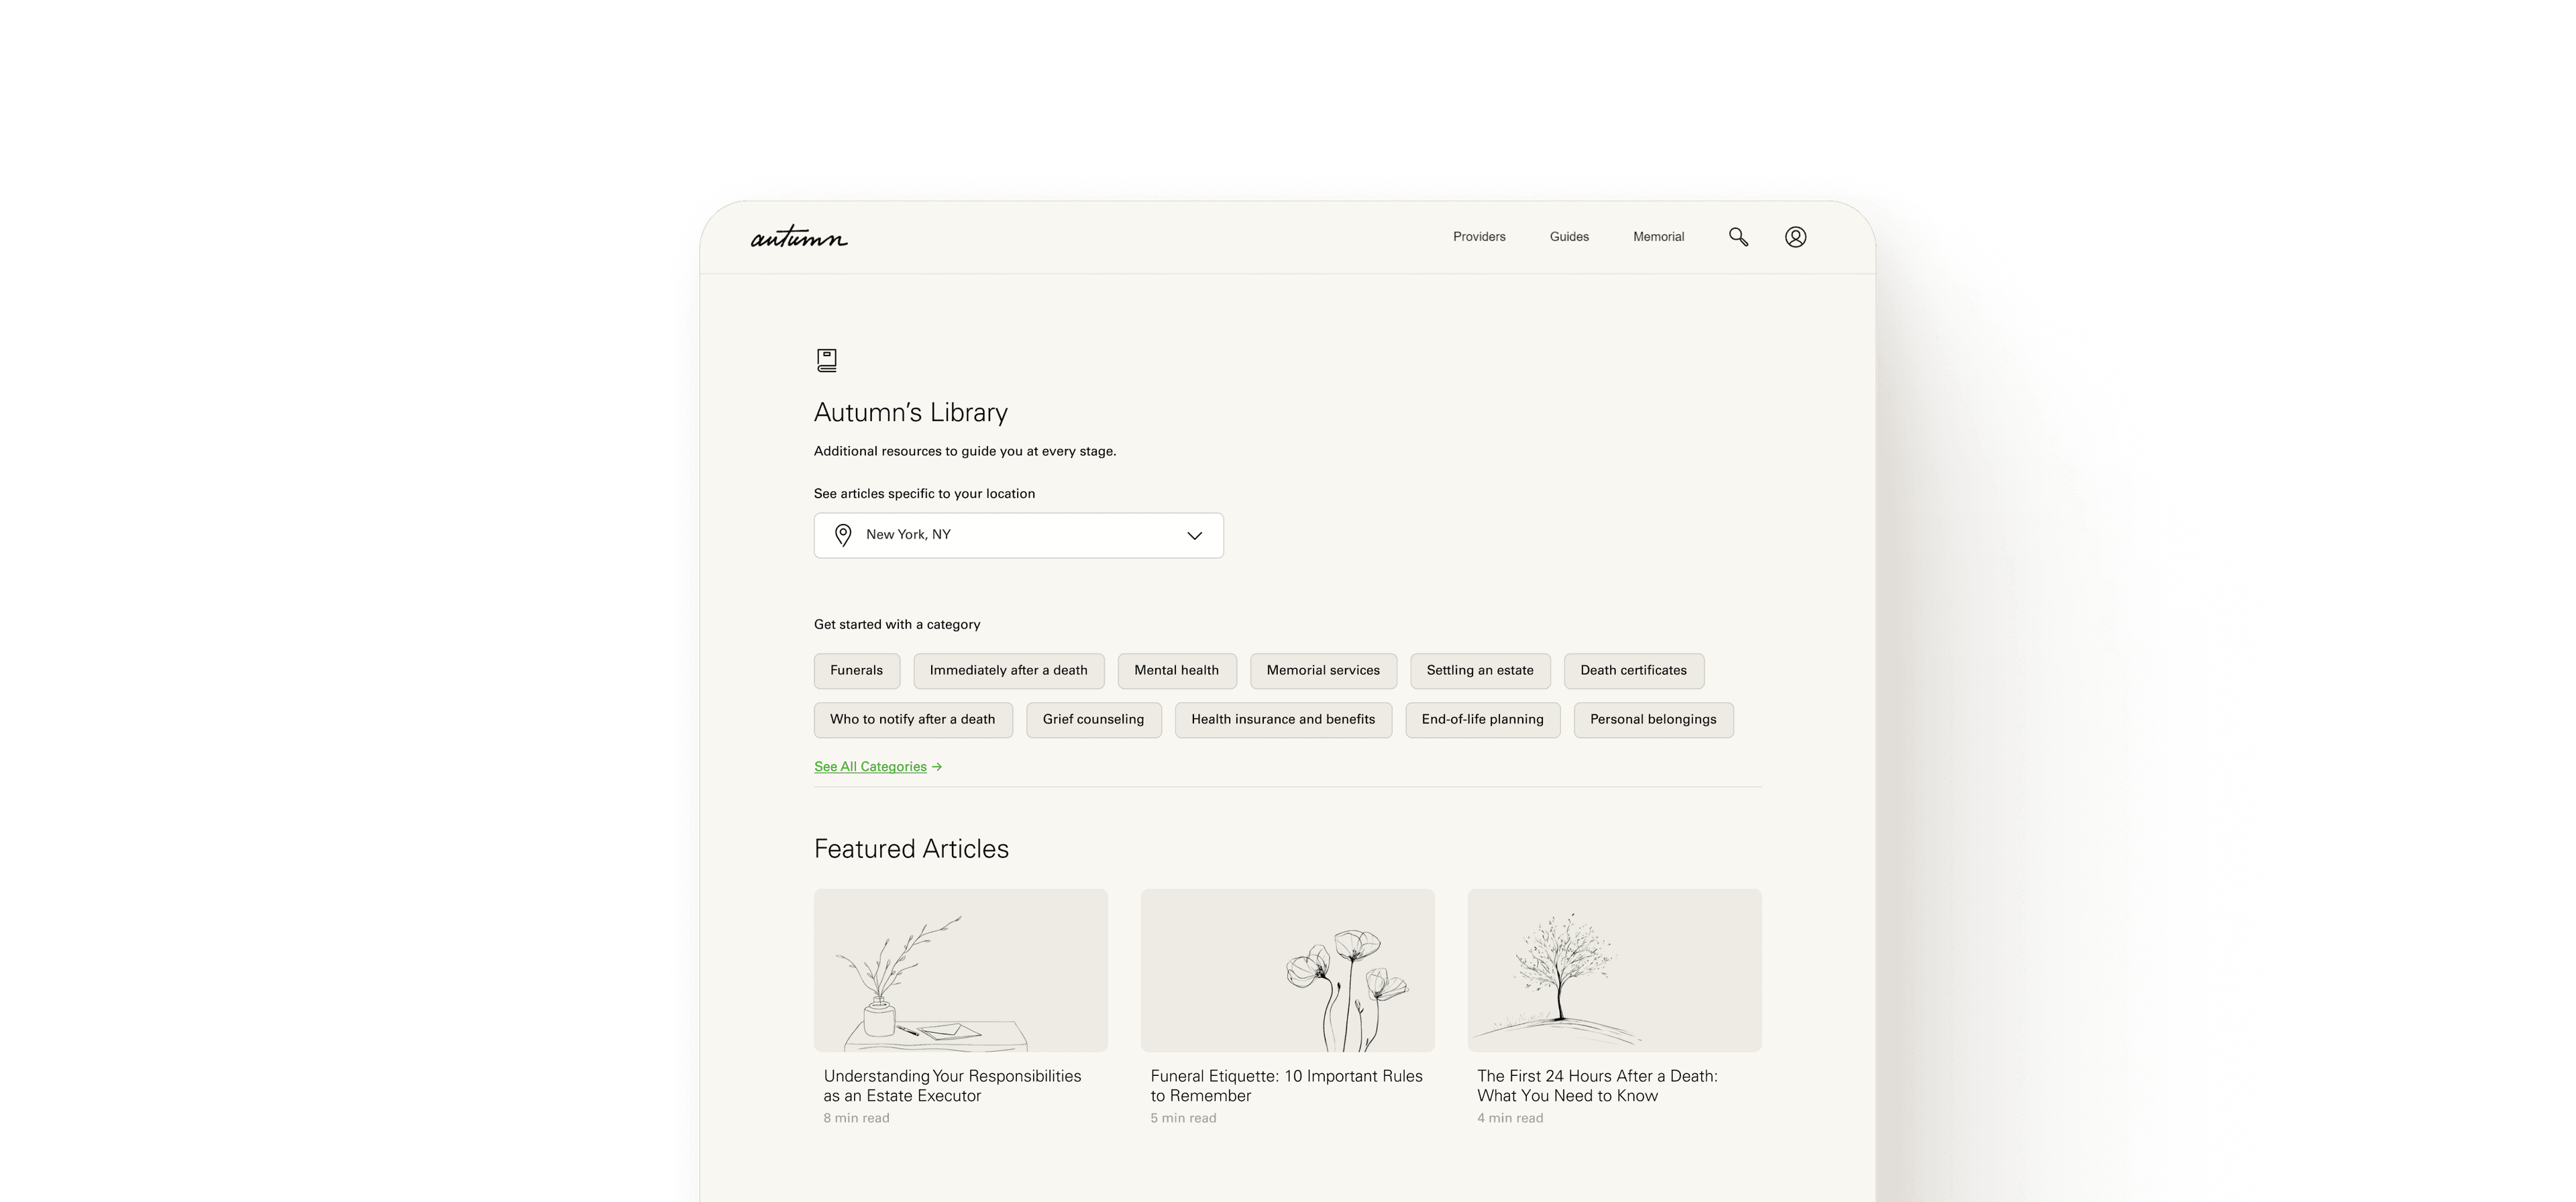The height and width of the screenshot is (1202, 2576).
Task: Click the library book icon
Action: click(827, 360)
